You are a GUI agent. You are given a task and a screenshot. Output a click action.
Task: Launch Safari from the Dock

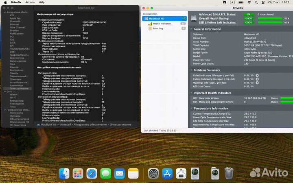point(92,174)
